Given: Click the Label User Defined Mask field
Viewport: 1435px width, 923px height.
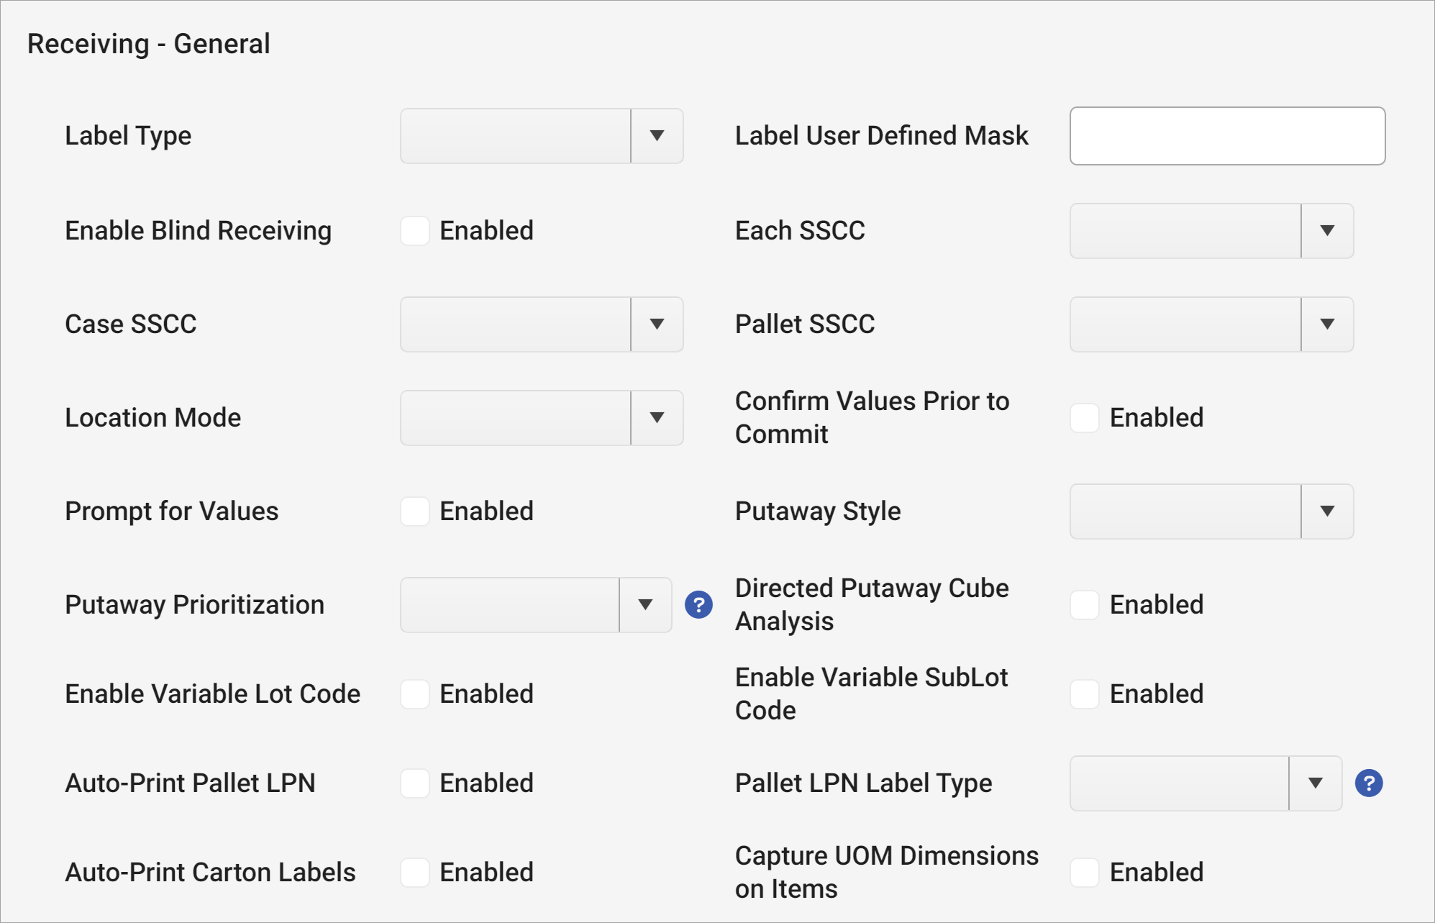Looking at the screenshot, I should point(1226,136).
